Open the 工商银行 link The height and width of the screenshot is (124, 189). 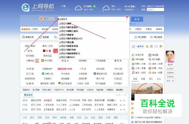[x=47, y=79]
